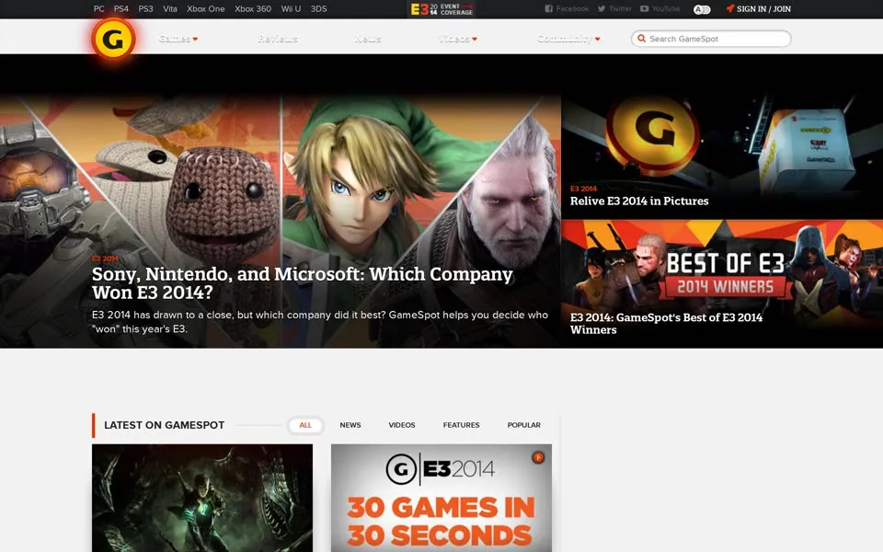
Task: Switch to the FEATURES tab
Action: coord(461,425)
